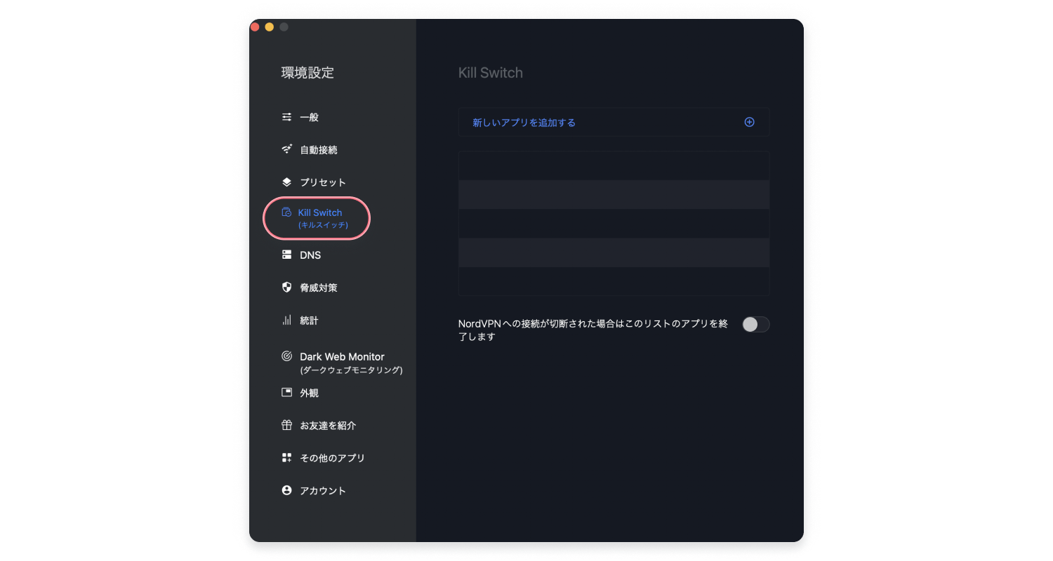Click the プリセット layers icon
Screen dimensions: 1053x561
[286, 182]
